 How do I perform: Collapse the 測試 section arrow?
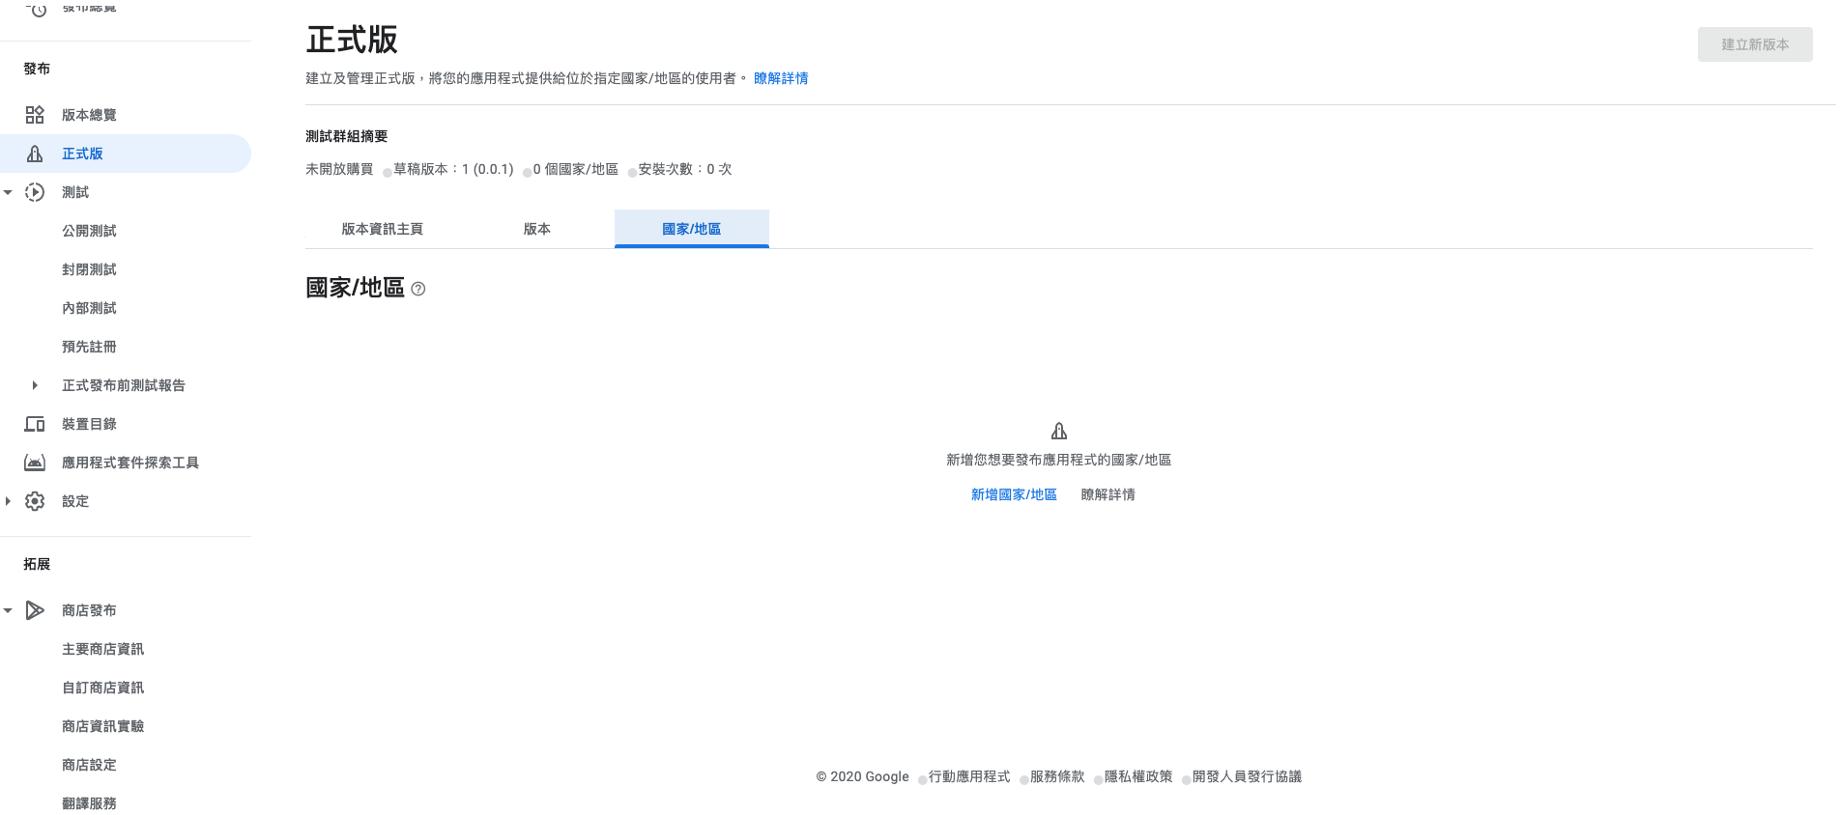point(8,192)
